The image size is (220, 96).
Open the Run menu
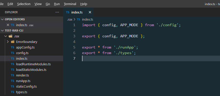click(x=57, y=4)
